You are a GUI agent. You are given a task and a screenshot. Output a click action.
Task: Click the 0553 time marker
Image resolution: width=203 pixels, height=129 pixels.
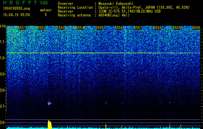[x=61, y=28]
